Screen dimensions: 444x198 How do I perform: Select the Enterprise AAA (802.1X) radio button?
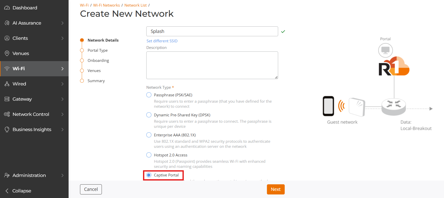(x=149, y=135)
